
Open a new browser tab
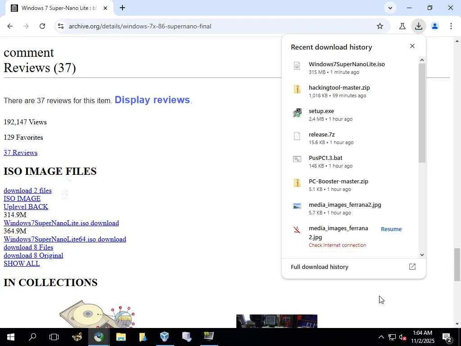click(122, 8)
